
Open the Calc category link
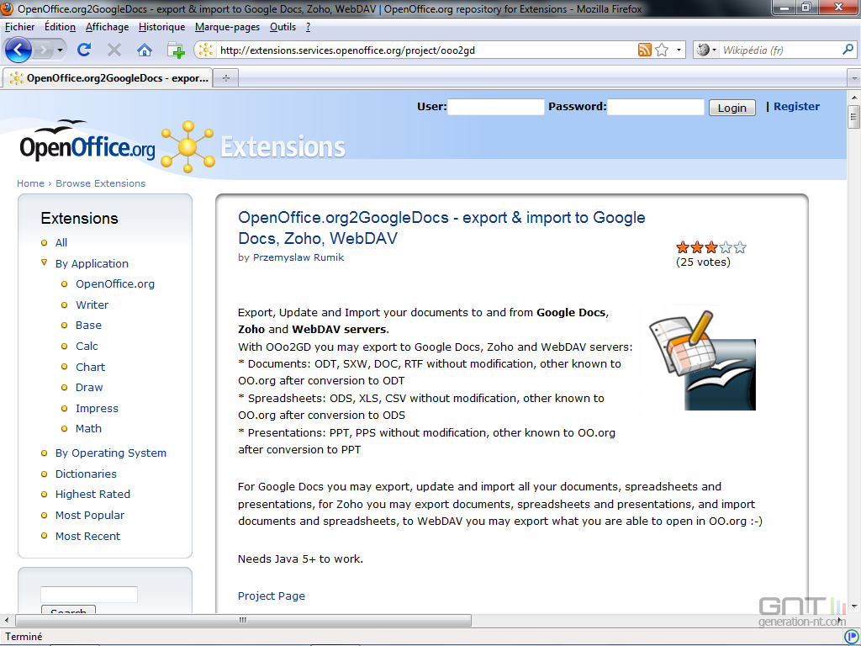click(x=87, y=346)
